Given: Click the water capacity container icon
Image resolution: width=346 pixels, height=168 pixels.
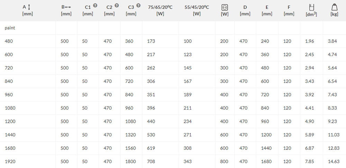Looking at the screenshot, I should point(311,7).
